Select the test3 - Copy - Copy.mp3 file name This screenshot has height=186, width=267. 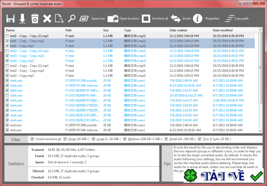point(27,56)
